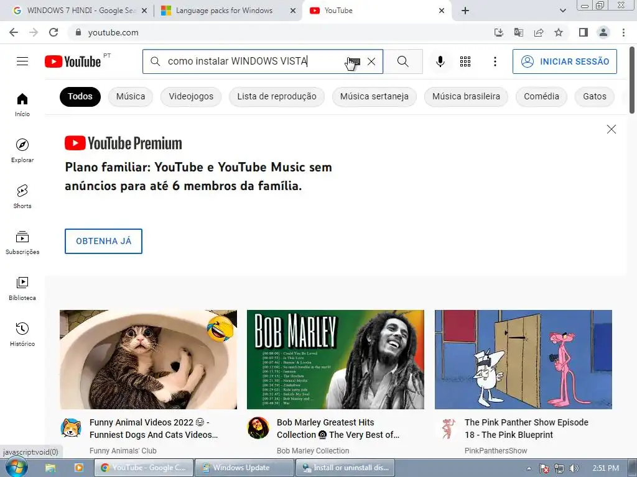Viewport: 637px width, 477px height.
Task: Switch to Install or uninstall display languages window
Action: point(346,468)
